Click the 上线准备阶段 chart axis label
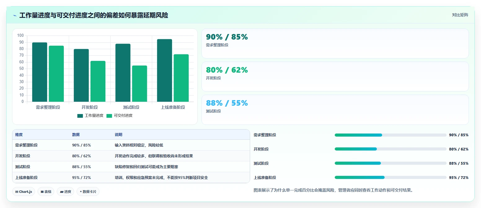Viewport: 481px width, 208px height. 173,107
